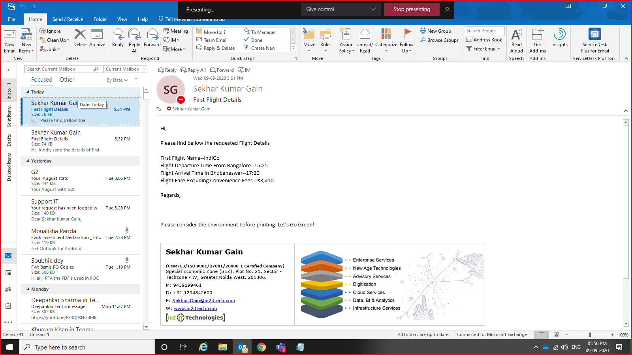Screen dimensions: 632x355
Task: Click Ignore conversation icon
Action: 43,31
